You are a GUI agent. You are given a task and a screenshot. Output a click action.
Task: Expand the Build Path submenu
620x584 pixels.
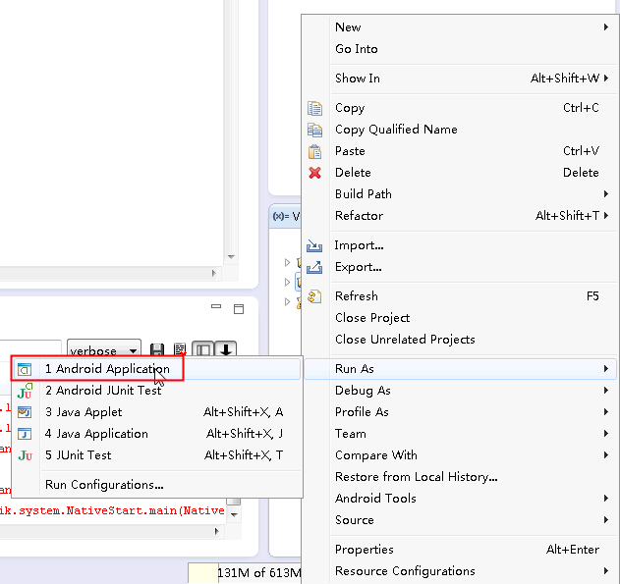[x=606, y=194]
